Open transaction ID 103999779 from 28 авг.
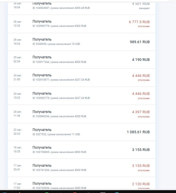 pos(59,26)
